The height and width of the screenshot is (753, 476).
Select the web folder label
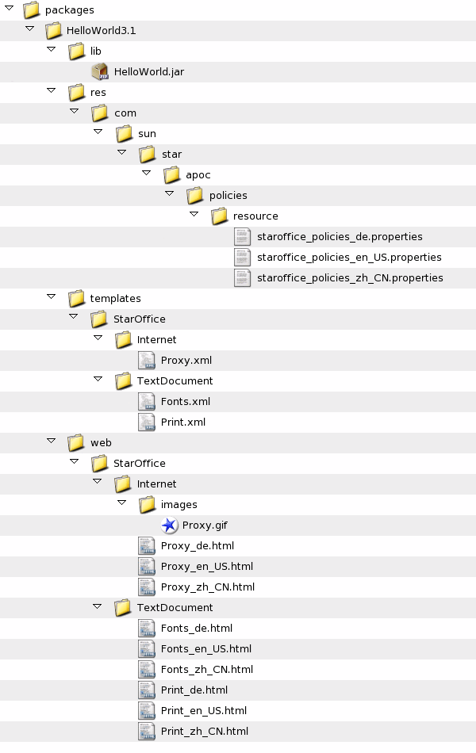101,443
